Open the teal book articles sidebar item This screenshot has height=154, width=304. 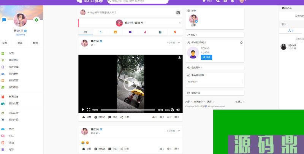[3, 103]
